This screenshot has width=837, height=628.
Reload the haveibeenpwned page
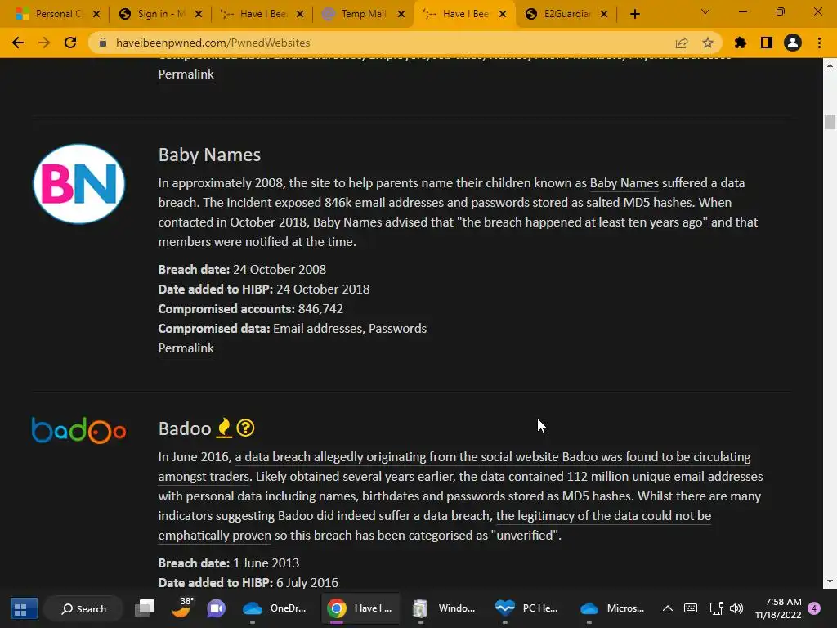pyautogui.click(x=70, y=43)
